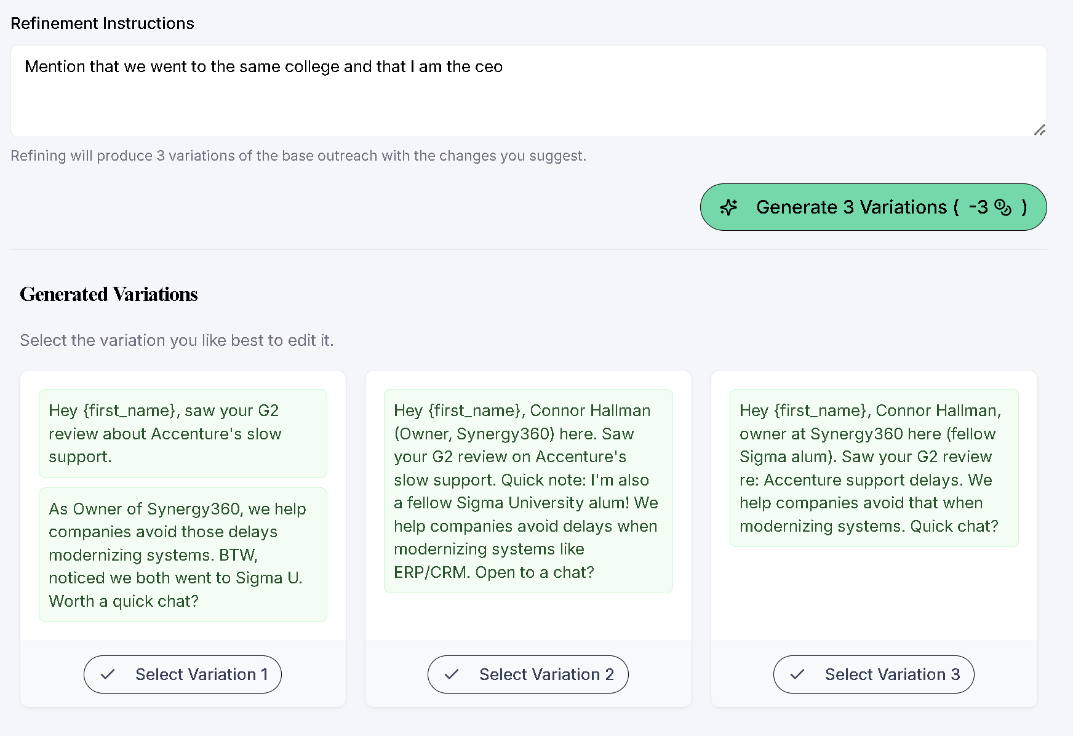Hit the Select Variation 3 button
The height and width of the screenshot is (736, 1073).
[x=874, y=674]
